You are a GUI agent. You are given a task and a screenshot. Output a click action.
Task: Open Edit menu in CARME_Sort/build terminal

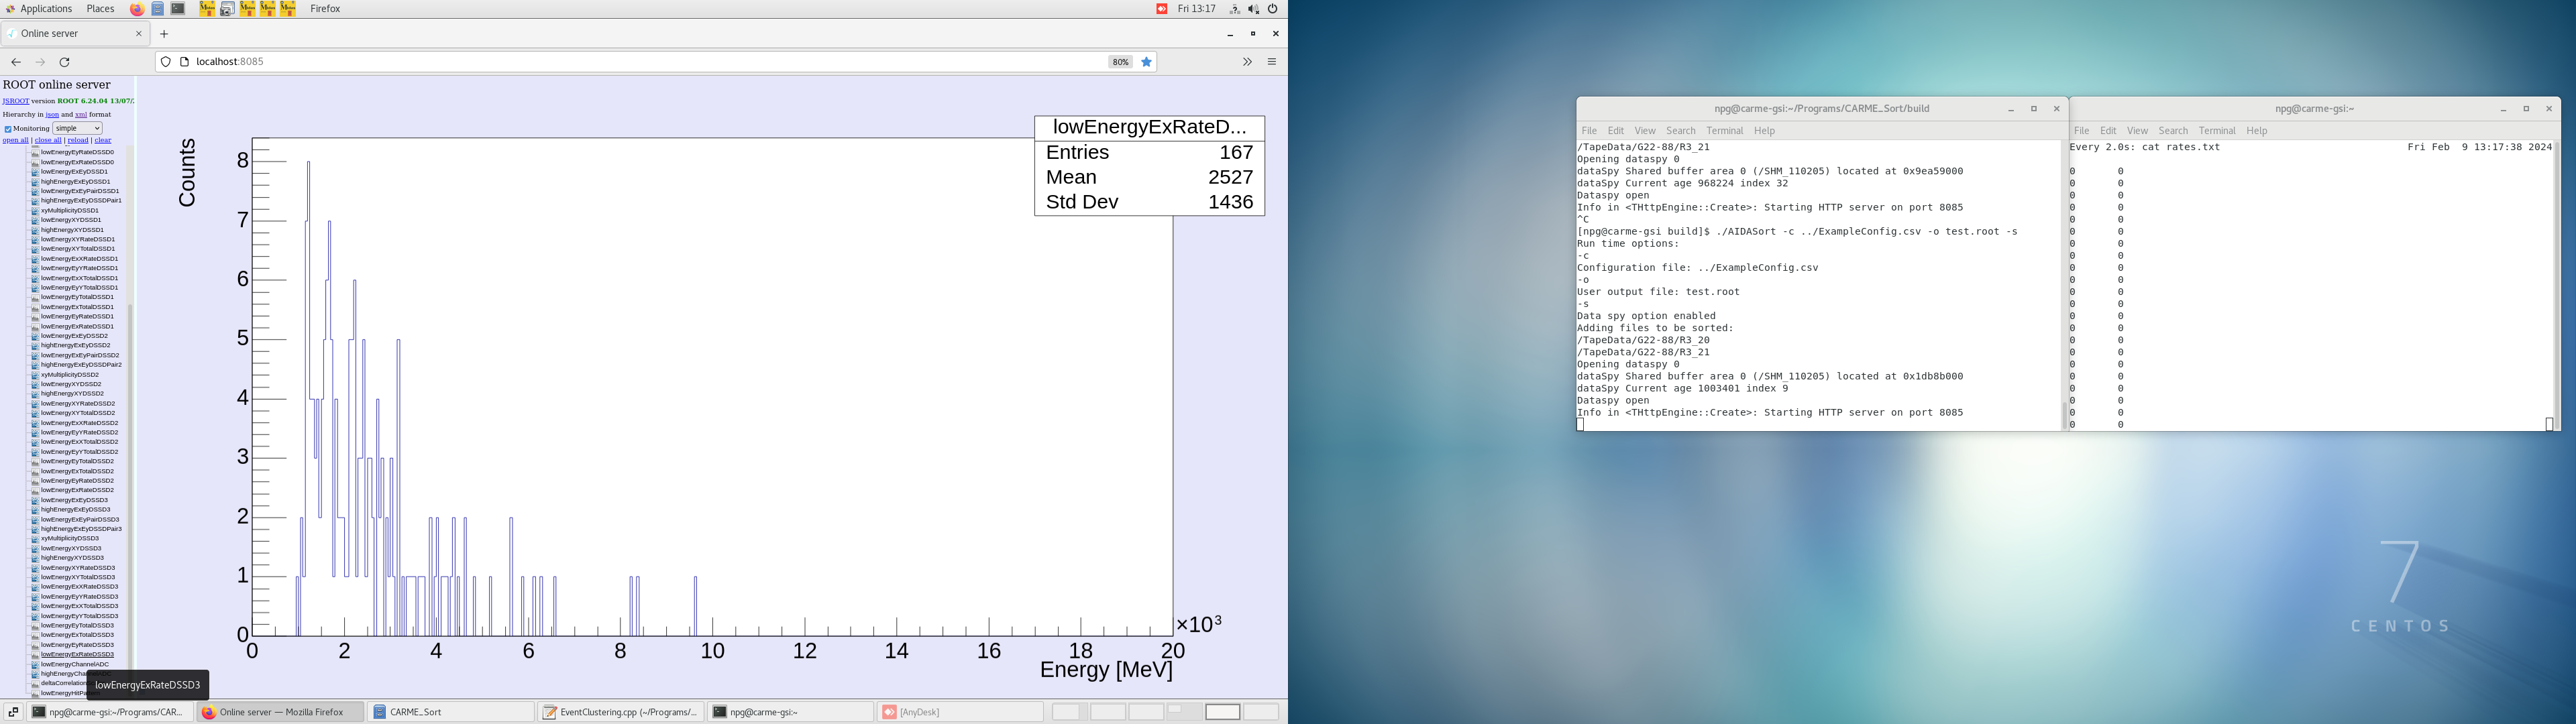point(1616,131)
